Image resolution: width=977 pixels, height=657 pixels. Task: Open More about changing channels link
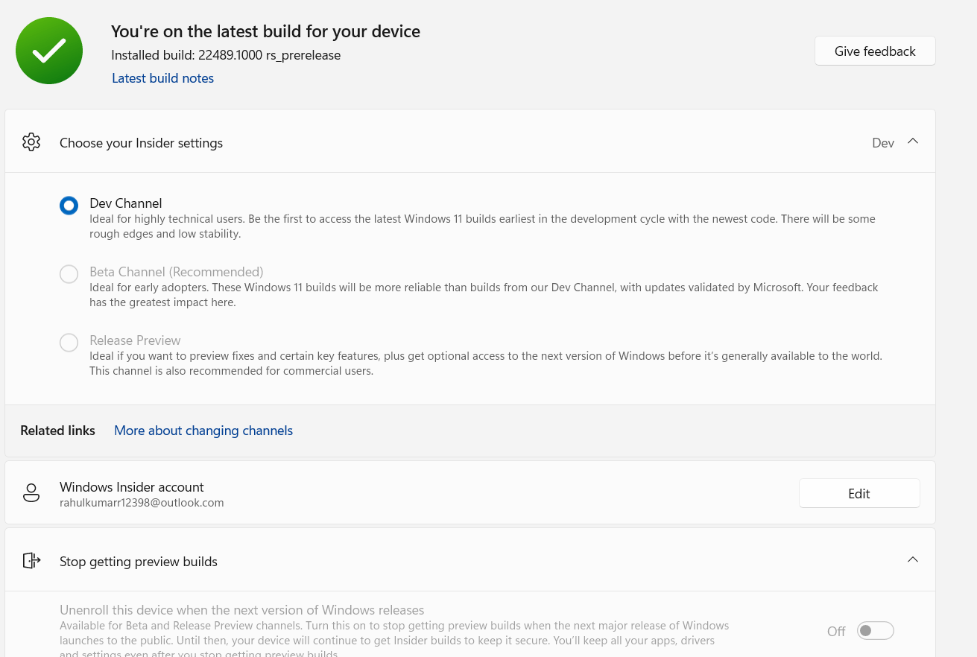tap(203, 431)
